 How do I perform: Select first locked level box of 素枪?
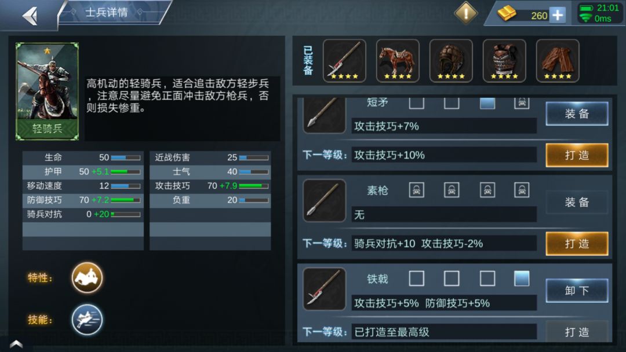(x=416, y=190)
